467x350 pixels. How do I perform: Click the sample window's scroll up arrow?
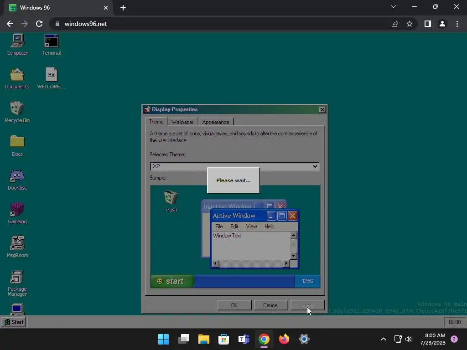coord(293,236)
